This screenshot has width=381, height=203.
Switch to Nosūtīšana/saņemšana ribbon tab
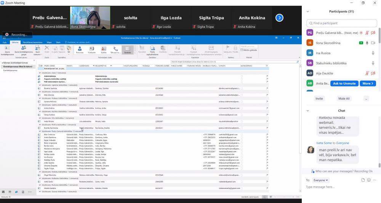point(32,42)
